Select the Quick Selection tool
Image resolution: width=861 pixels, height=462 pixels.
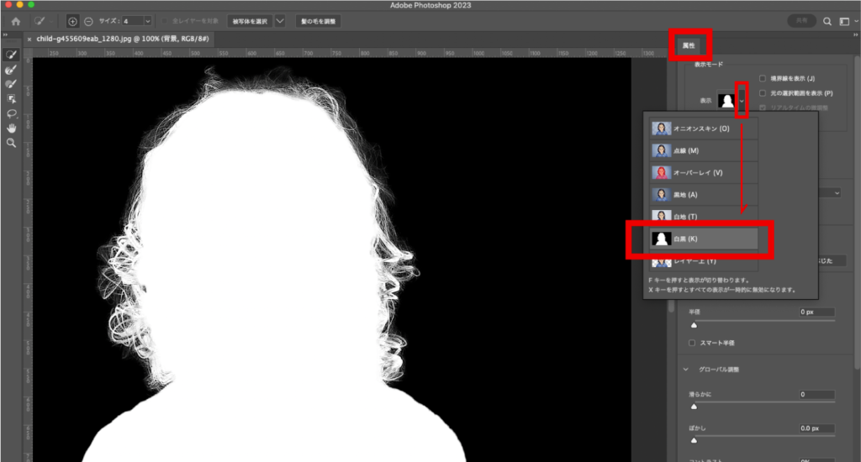(11, 55)
